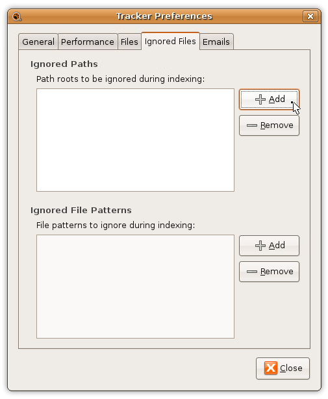Remove selected entry from Ignored Paths
This screenshot has width=328, height=399.
(269, 125)
